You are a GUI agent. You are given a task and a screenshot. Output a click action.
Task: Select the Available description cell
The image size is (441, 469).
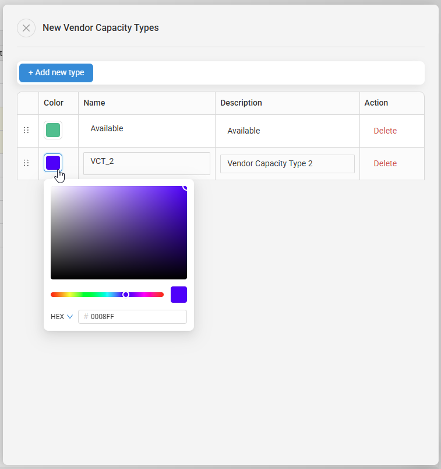pyautogui.click(x=287, y=131)
